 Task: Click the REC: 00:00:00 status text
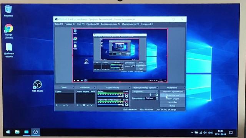[x=146, y=110]
